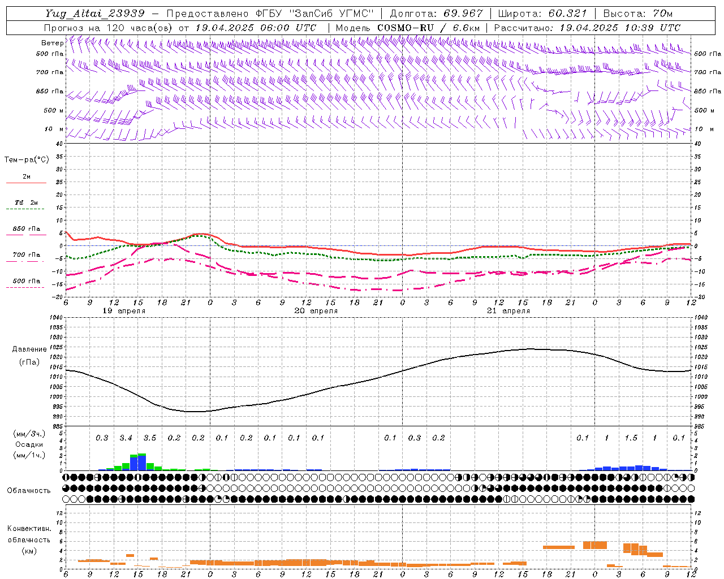Image resolution: width=724 pixels, height=579 pixels.
Task: Click the 40 tick on the left temperature axis
Action: [59, 144]
